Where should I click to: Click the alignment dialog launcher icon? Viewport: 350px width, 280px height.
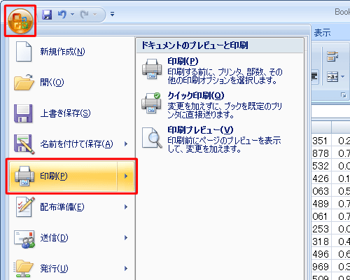coord(344,95)
